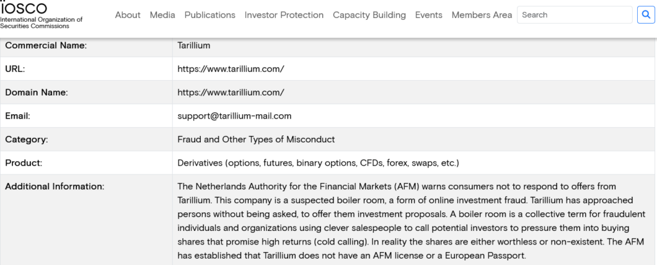The image size is (657, 265).
Task: Click the AFM warning paragraph text
Action: point(411,221)
